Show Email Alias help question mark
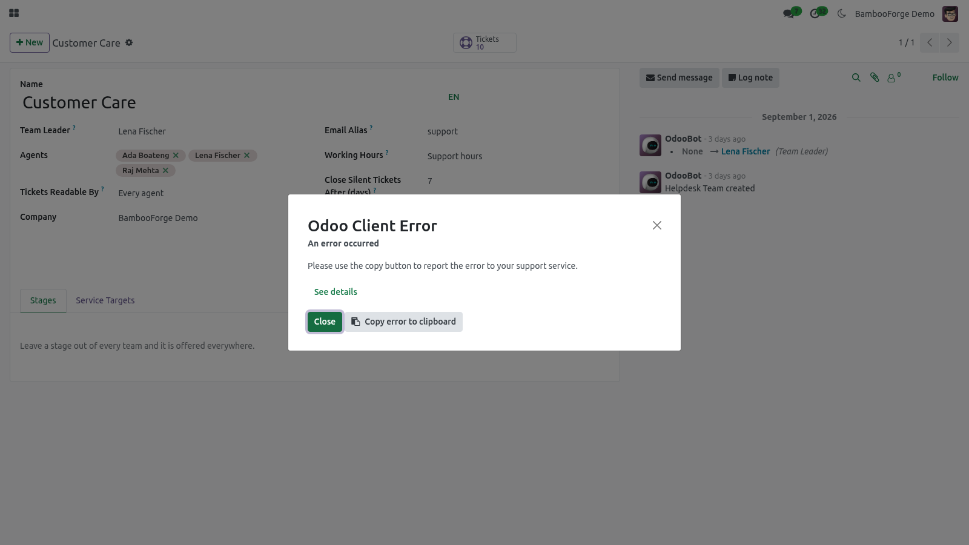The image size is (969, 545). tap(371, 128)
